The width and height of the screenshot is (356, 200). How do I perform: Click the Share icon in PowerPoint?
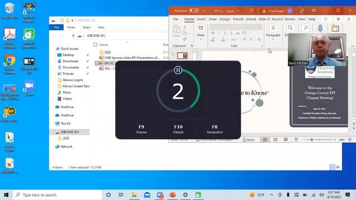point(349,19)
